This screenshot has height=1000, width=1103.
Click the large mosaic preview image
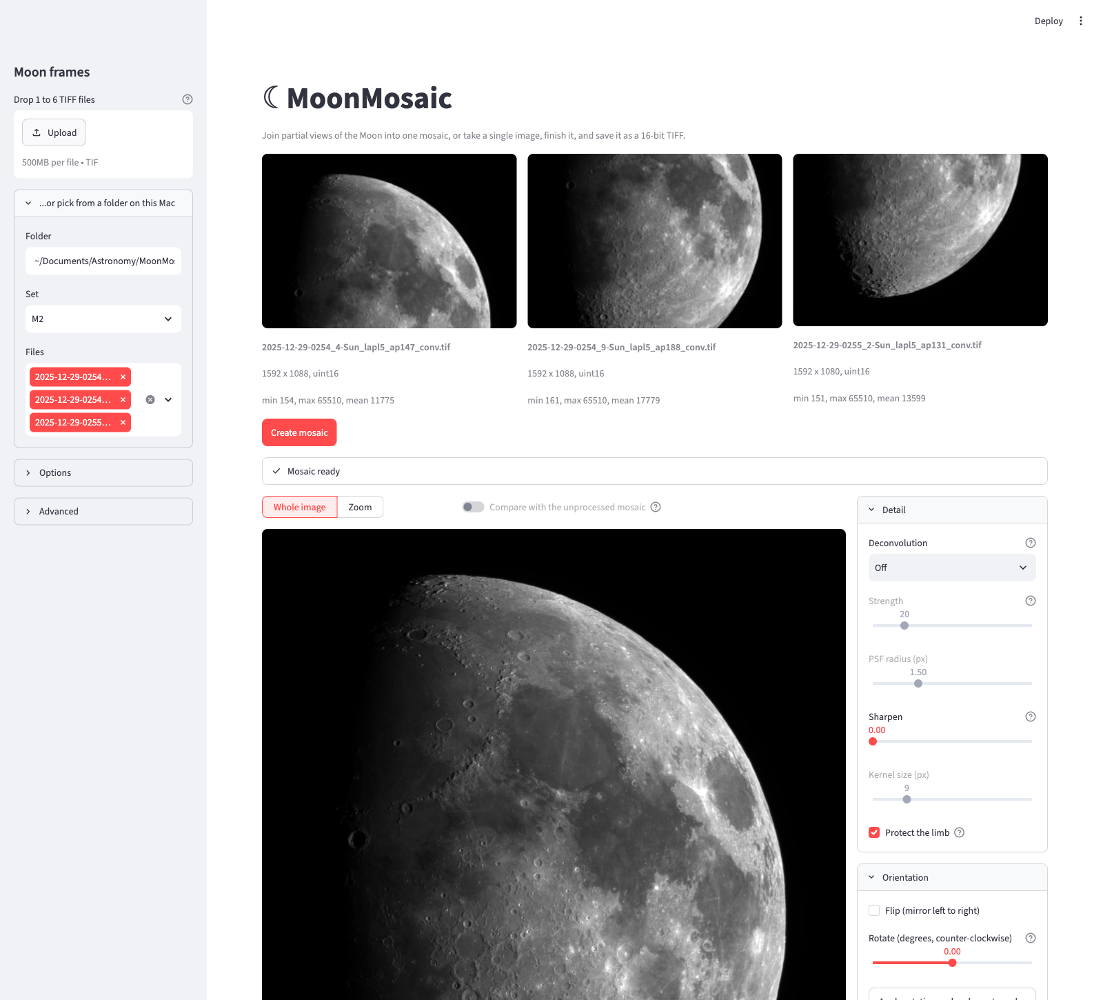[554, 764]
